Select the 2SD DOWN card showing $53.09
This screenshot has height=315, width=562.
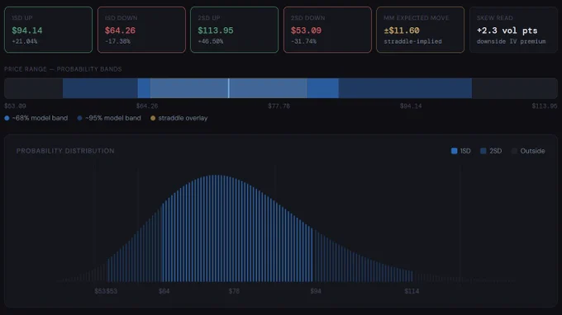pos(327,30)
